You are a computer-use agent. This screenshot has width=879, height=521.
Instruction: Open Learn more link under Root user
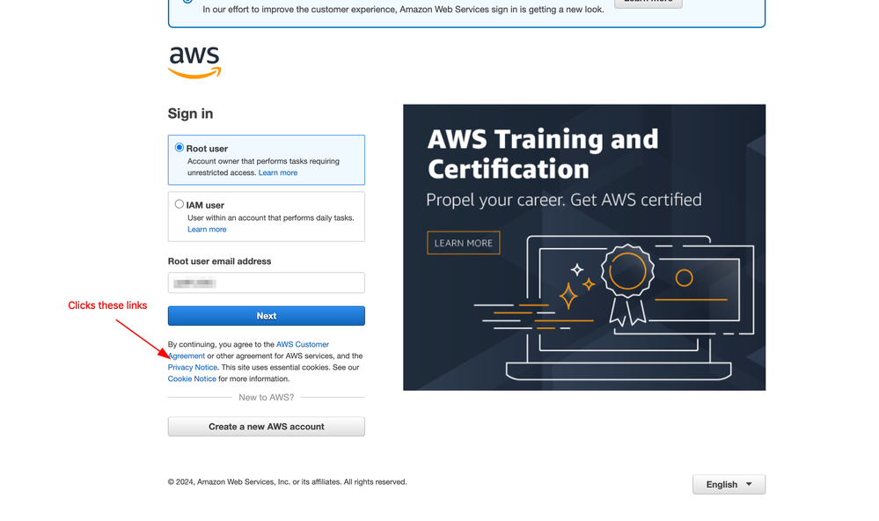point(278,172)
